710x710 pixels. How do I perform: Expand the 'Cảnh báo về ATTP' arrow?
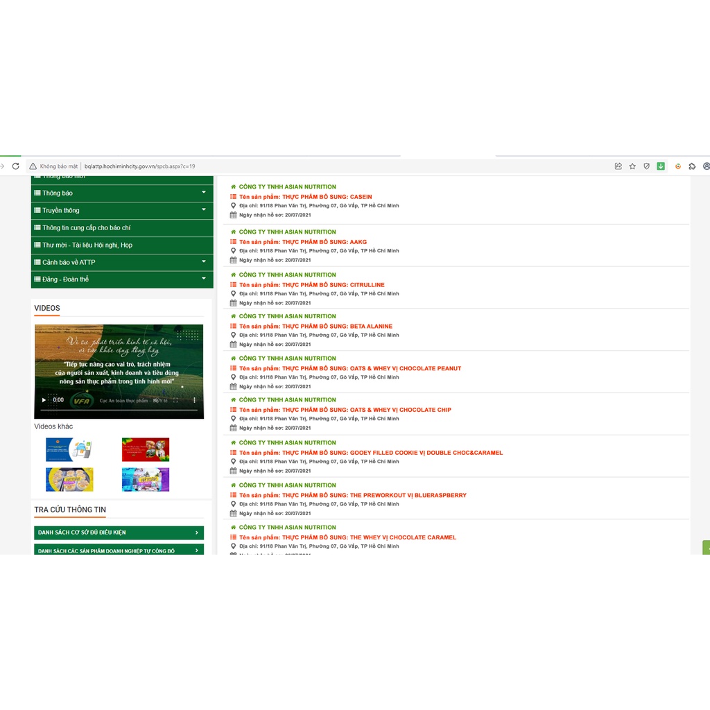click(x=204, y=261)
